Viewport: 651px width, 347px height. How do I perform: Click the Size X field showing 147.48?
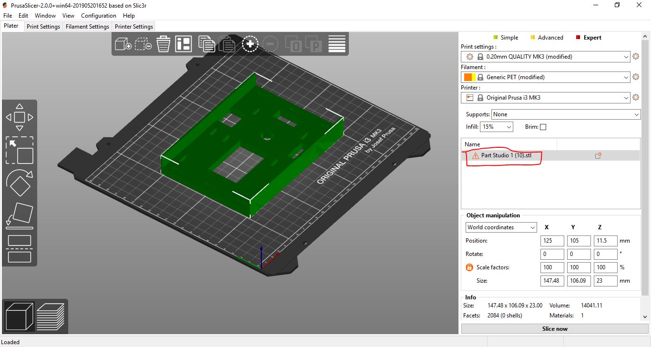pos(552,281)
